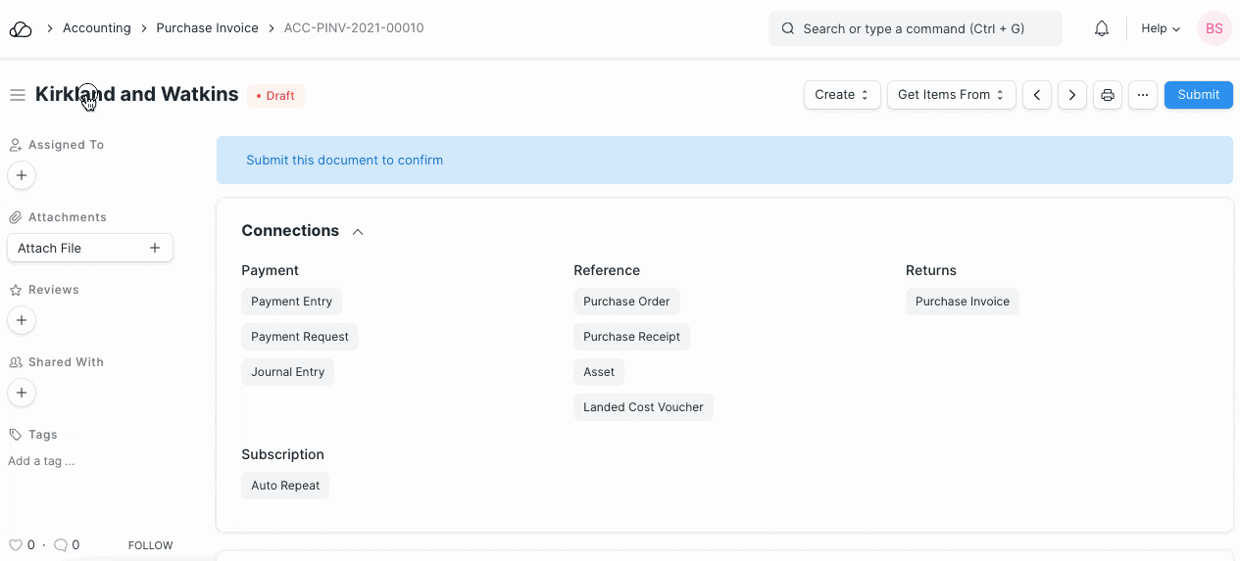Like this document with the heart icon
The image size is (1240, 561).
point(15,545)
